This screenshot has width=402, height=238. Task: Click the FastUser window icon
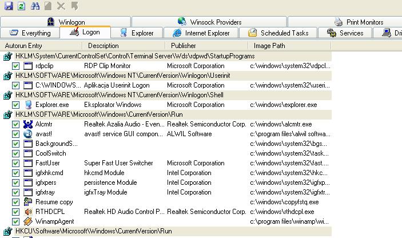click(x=28, y=164)
